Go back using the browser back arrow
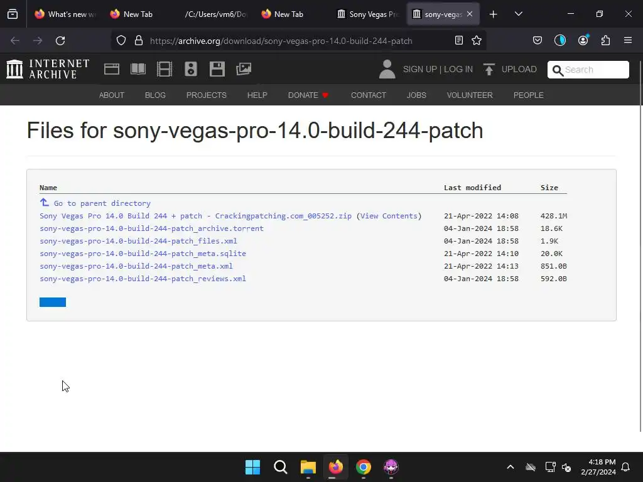Image resolution: width=643 pixels, height=482 pixels. (x=15, y=41)
